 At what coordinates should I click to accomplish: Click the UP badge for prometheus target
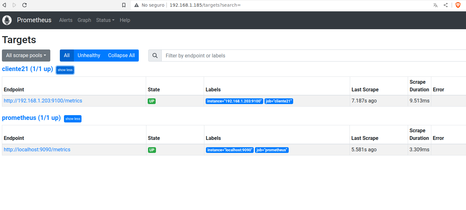(x=152, y=150)
